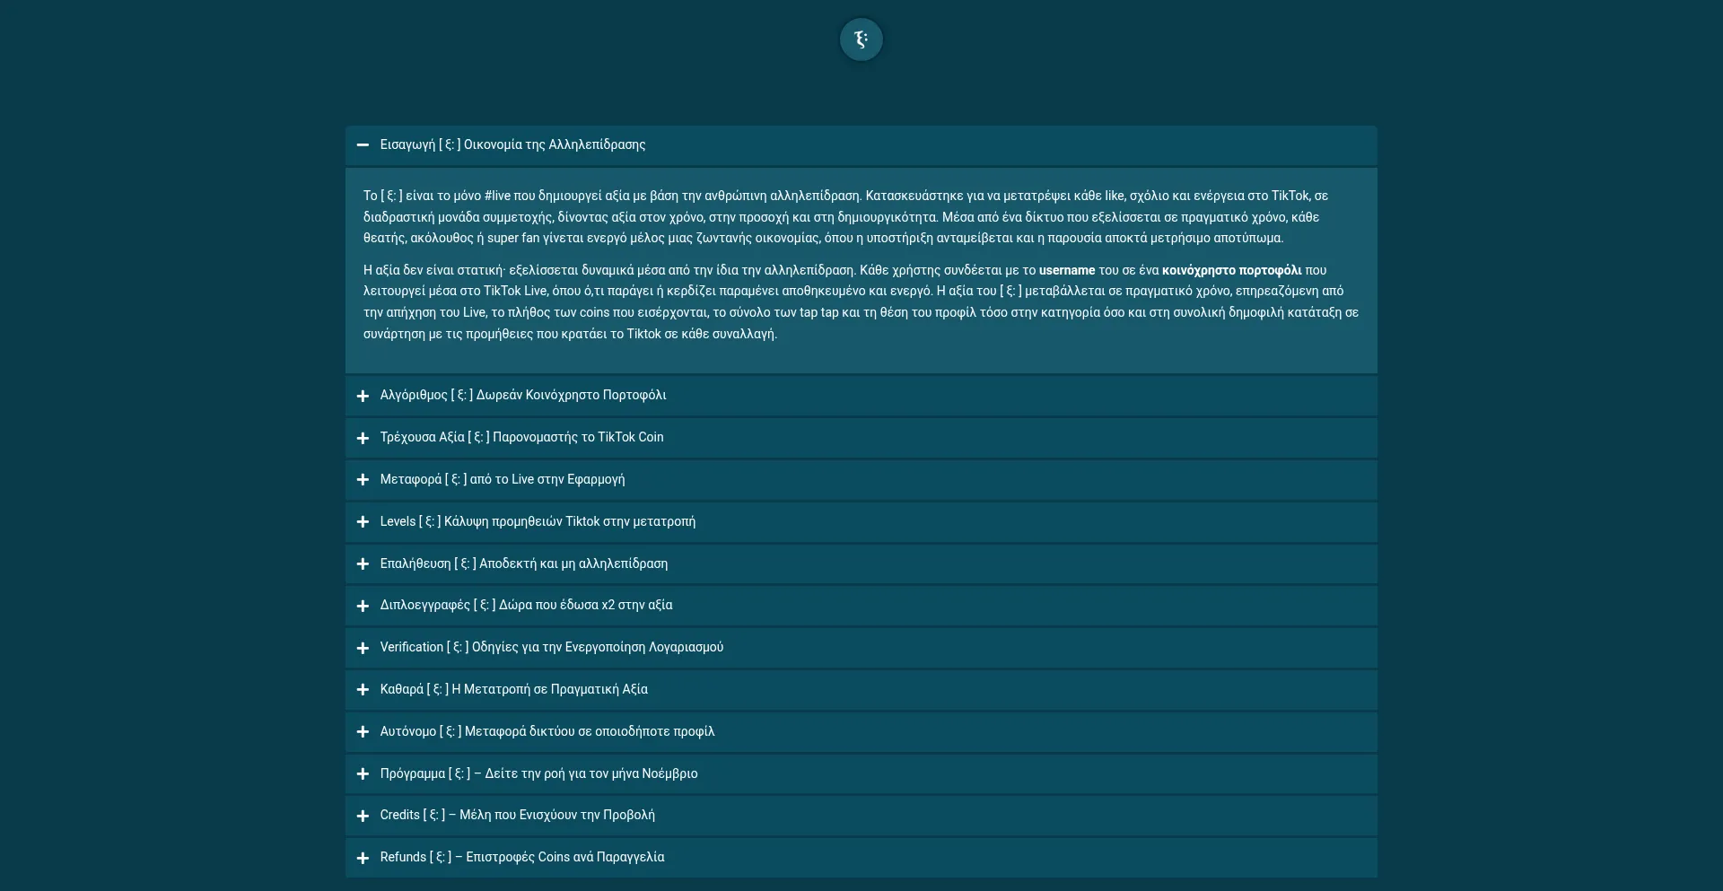Screen dimensions: 1723x891
Task: Collapse the Εισαγωγή section minus icon
Action: click(x=363, y=145)
